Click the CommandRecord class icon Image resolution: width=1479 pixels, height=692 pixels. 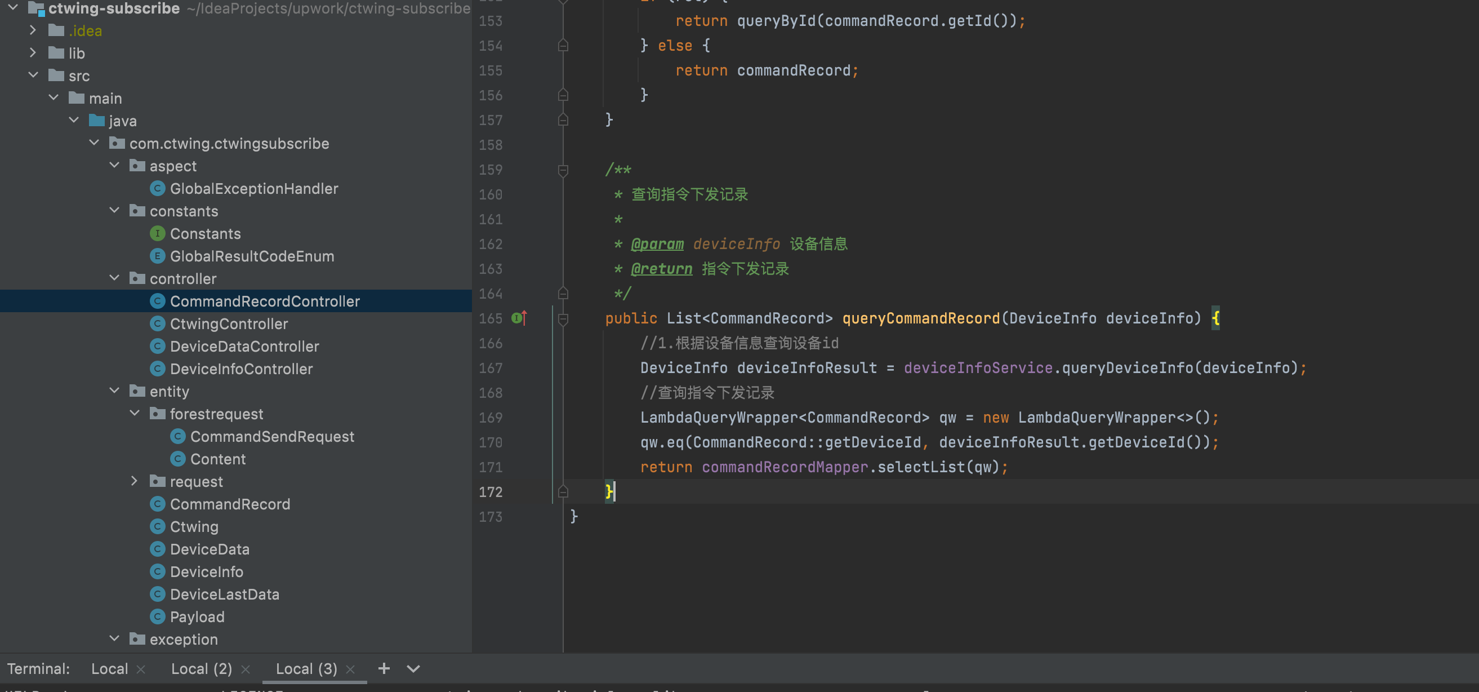click(157, 504)
